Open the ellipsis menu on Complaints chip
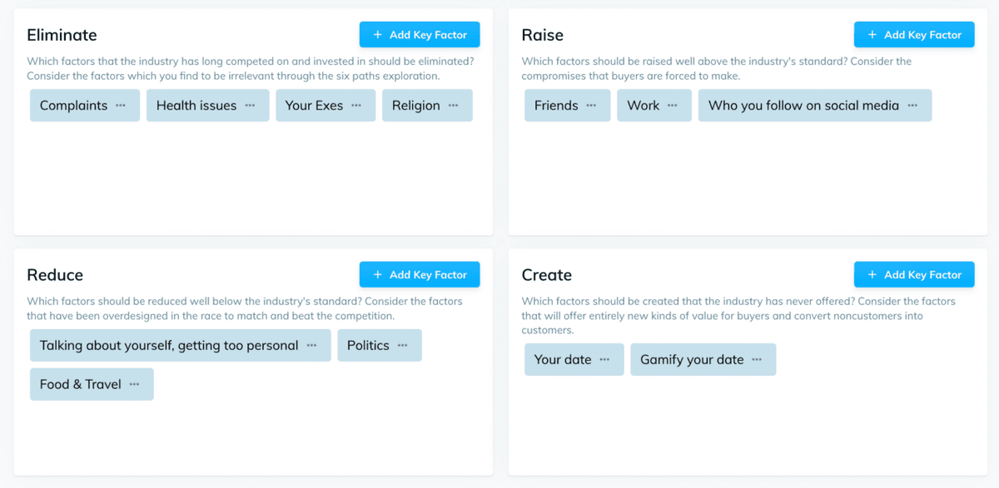Screen dimensions: 999x488 point(121,106)
